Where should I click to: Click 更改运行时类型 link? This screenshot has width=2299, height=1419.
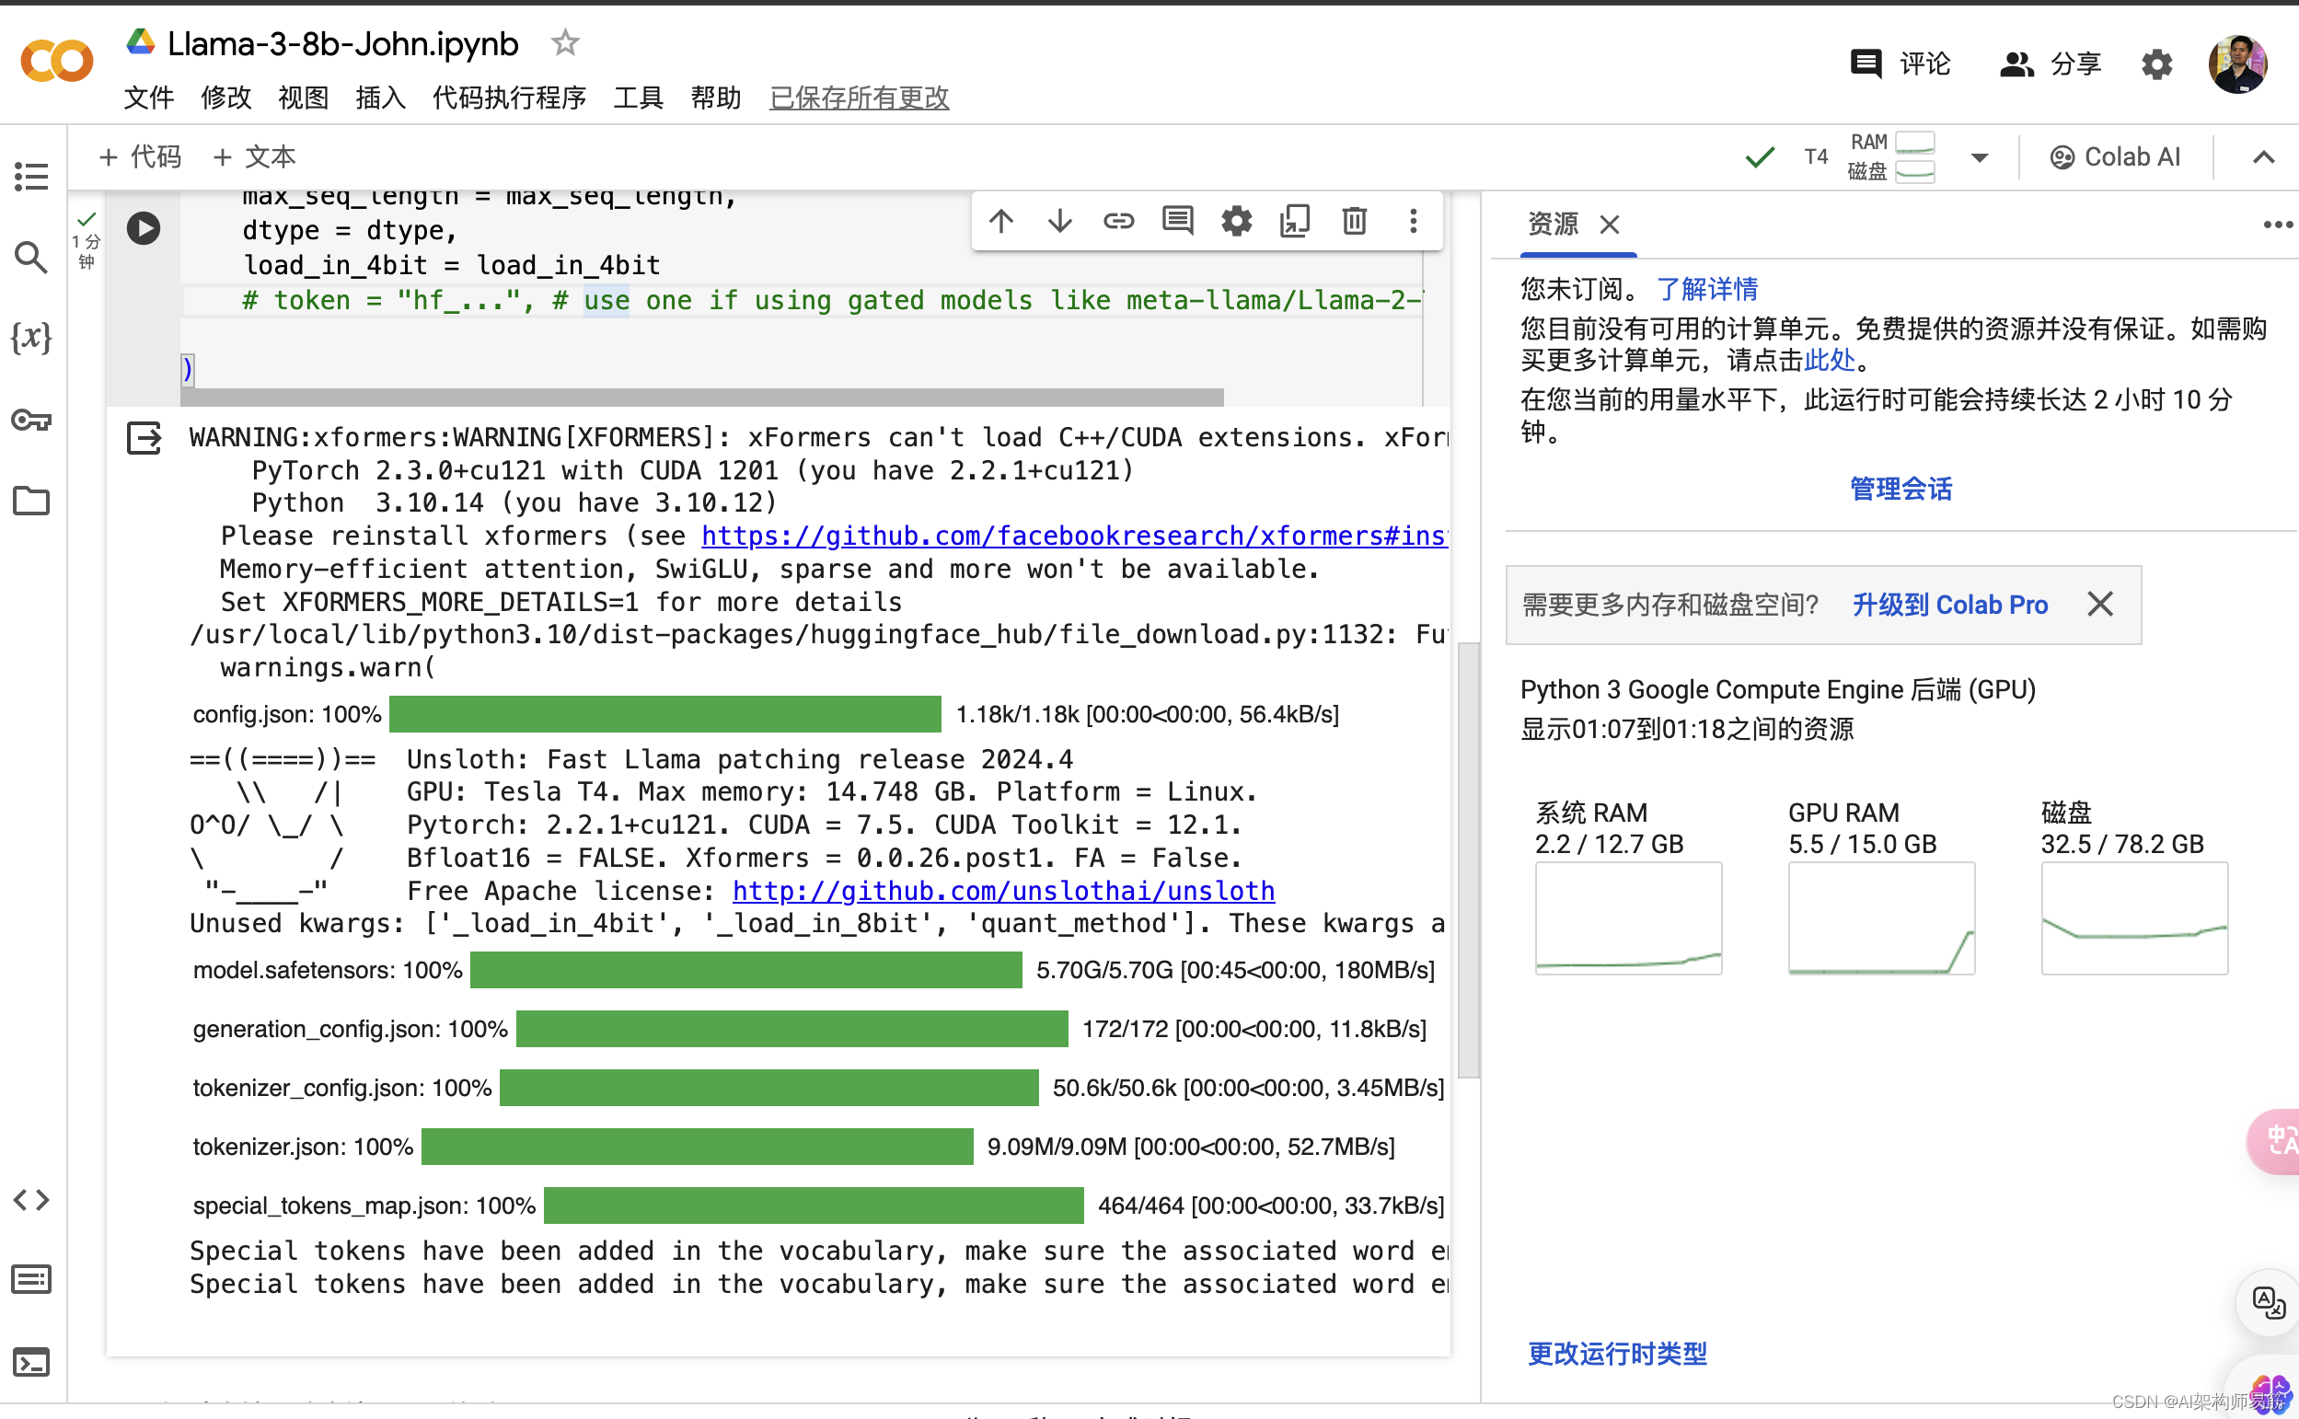(1617, 1354)
